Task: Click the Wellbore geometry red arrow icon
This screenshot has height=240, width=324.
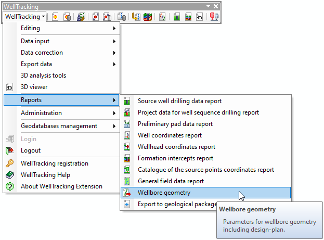Action: (127, 193)
